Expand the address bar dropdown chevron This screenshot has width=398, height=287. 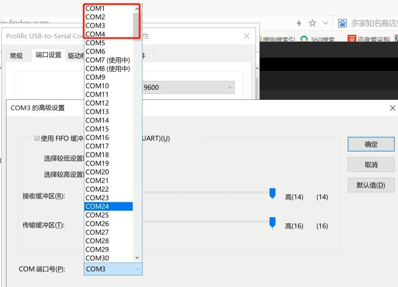(325, 23)
